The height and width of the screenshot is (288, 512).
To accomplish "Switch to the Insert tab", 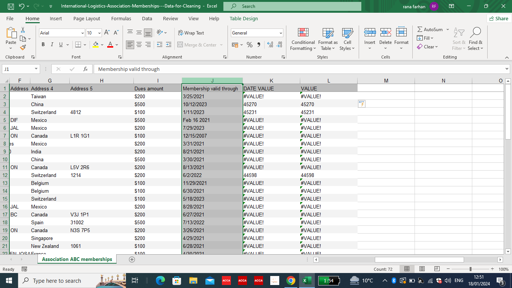I will click(x=56, y=18).
